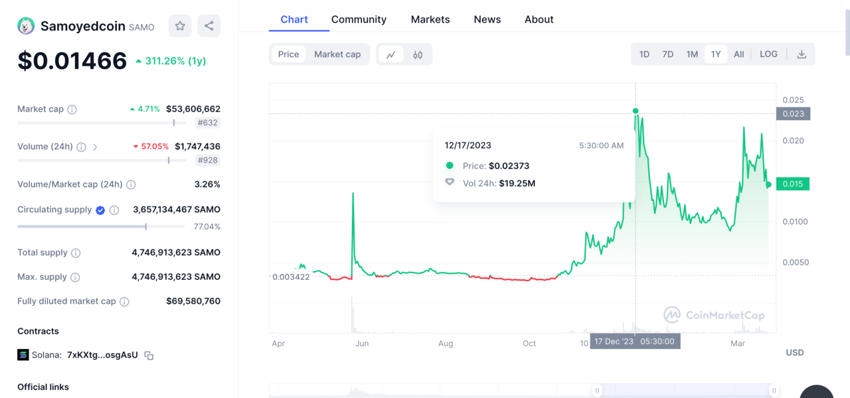Image resolution: width=850 pixels, height=398 pixels.
Task: Open the Community tab
Action: coord(359,19)
